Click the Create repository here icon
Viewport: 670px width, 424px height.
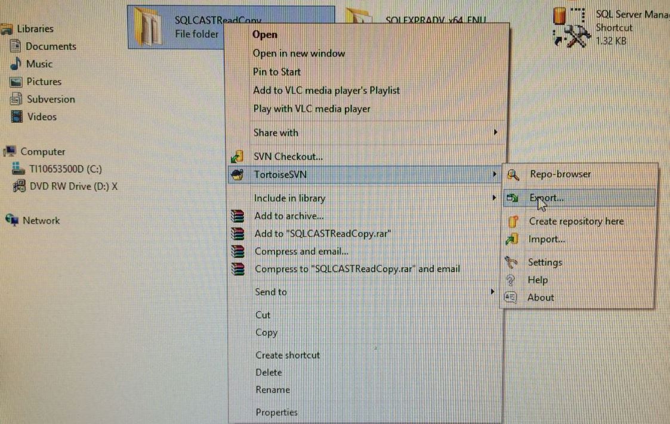point(512,222)
